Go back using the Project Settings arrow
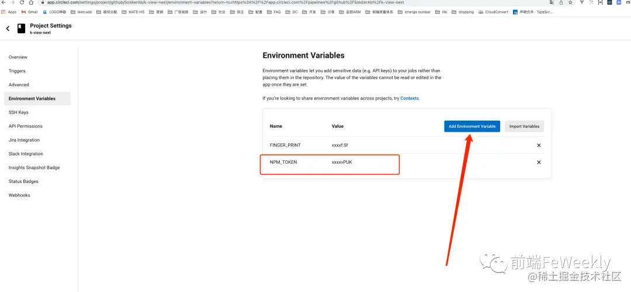The height and width of the screenshot is (292, 631). (8, 29)
